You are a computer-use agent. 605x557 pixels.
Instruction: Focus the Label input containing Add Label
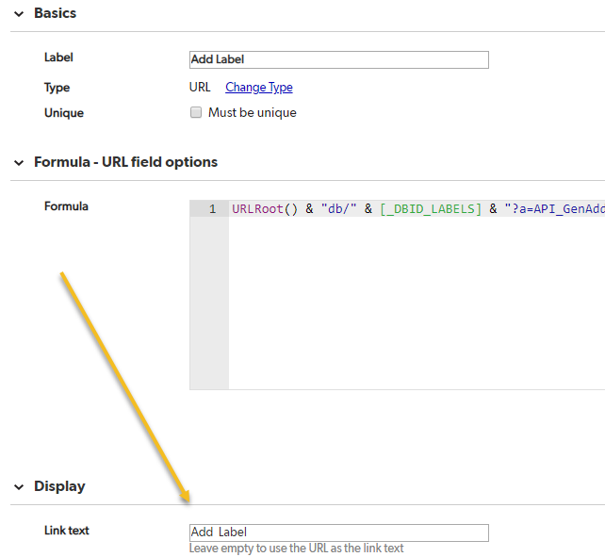[338, 59]
